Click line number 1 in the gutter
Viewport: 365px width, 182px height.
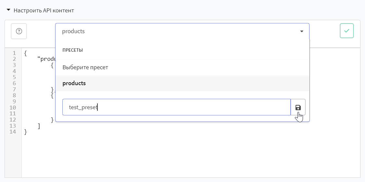pyautogui.click(x=14, y=53)
